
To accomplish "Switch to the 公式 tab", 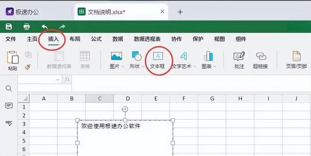I will [96, 39].
